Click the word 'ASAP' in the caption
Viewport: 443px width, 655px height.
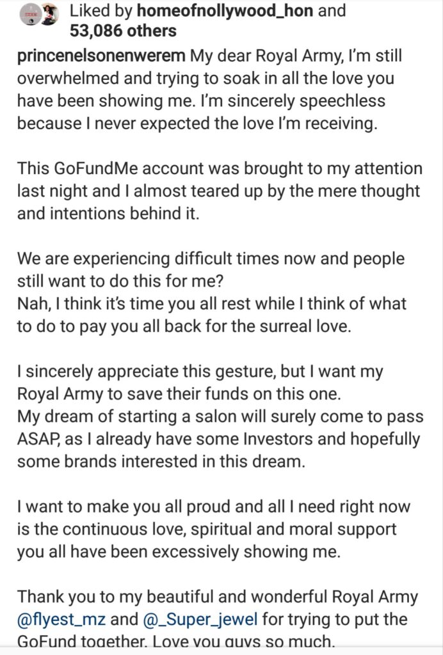pos(40,439)
